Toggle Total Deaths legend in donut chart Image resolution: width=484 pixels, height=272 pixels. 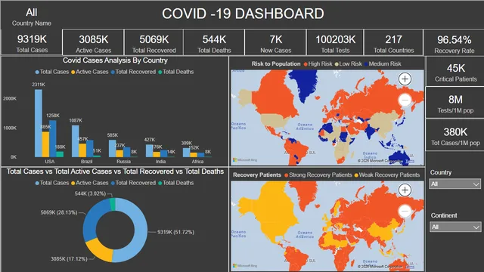pos(176,183)
